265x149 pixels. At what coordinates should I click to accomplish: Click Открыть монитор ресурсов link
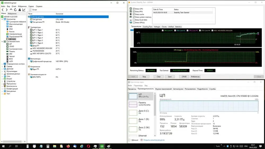tap(154, 140)
